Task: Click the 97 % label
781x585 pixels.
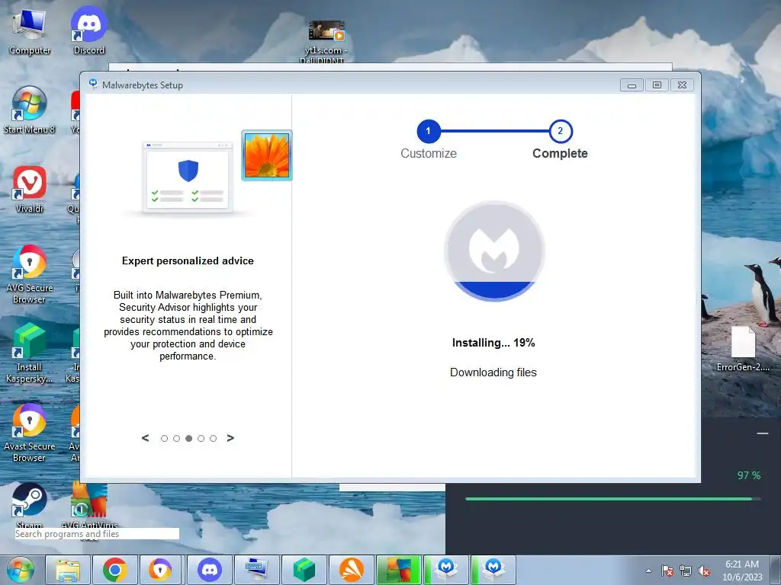Action: (x=749, y=475)
